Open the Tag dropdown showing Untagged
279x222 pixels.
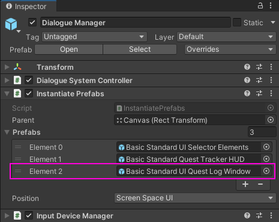94,37
